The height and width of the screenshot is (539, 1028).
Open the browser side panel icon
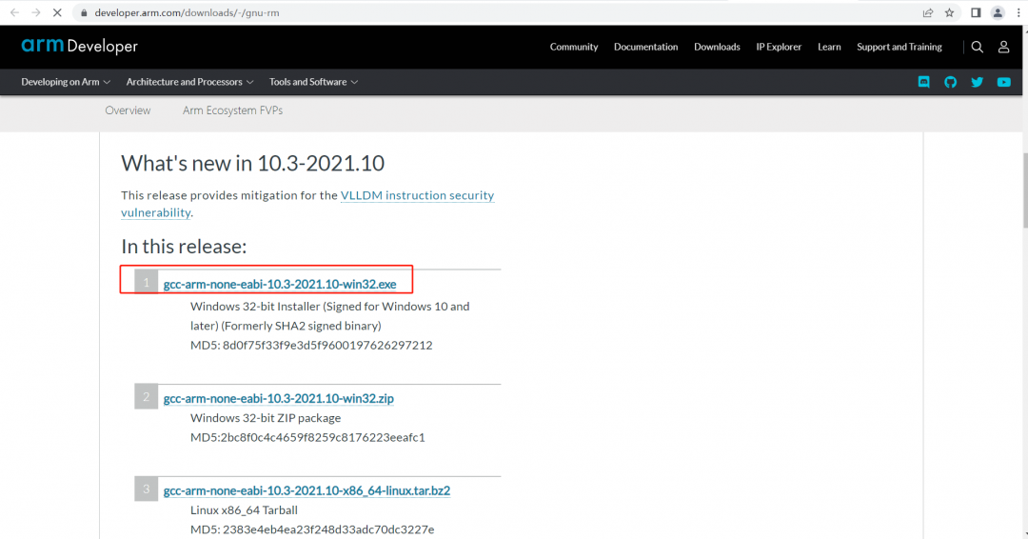976,12
